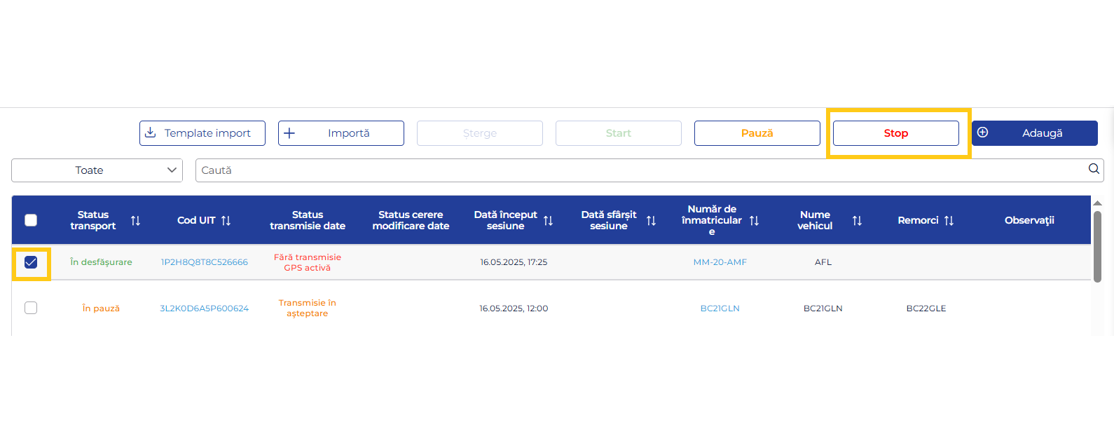Sort by Nume vehicul column arrows
Image resolution: width=1114 pixels, height=441 pixels.
pyautogui.click(x=857, y=221)
